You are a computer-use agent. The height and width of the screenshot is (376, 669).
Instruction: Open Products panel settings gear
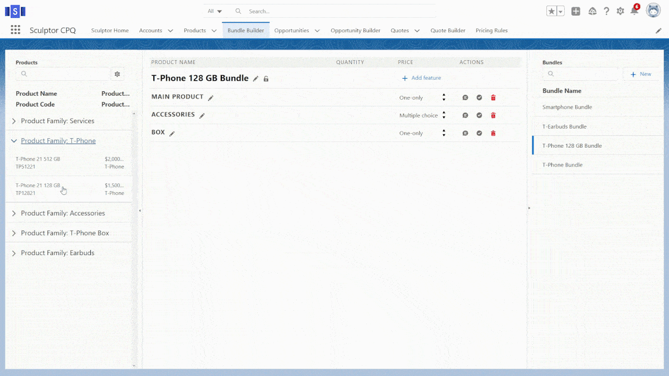click(117, 74)
